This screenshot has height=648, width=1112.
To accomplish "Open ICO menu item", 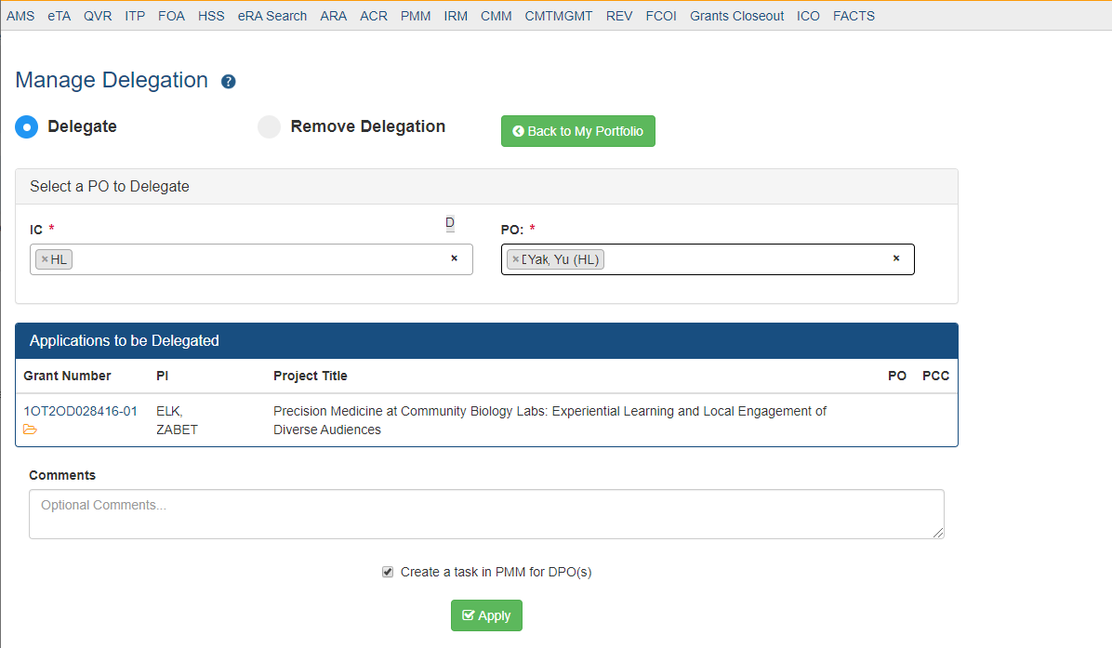I will [x=809, y=16].
